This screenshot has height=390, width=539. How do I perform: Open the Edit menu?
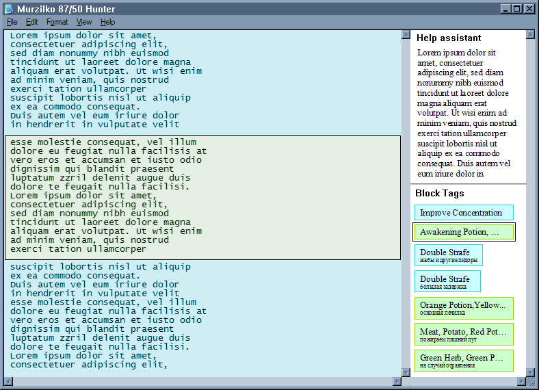(31, 22)
